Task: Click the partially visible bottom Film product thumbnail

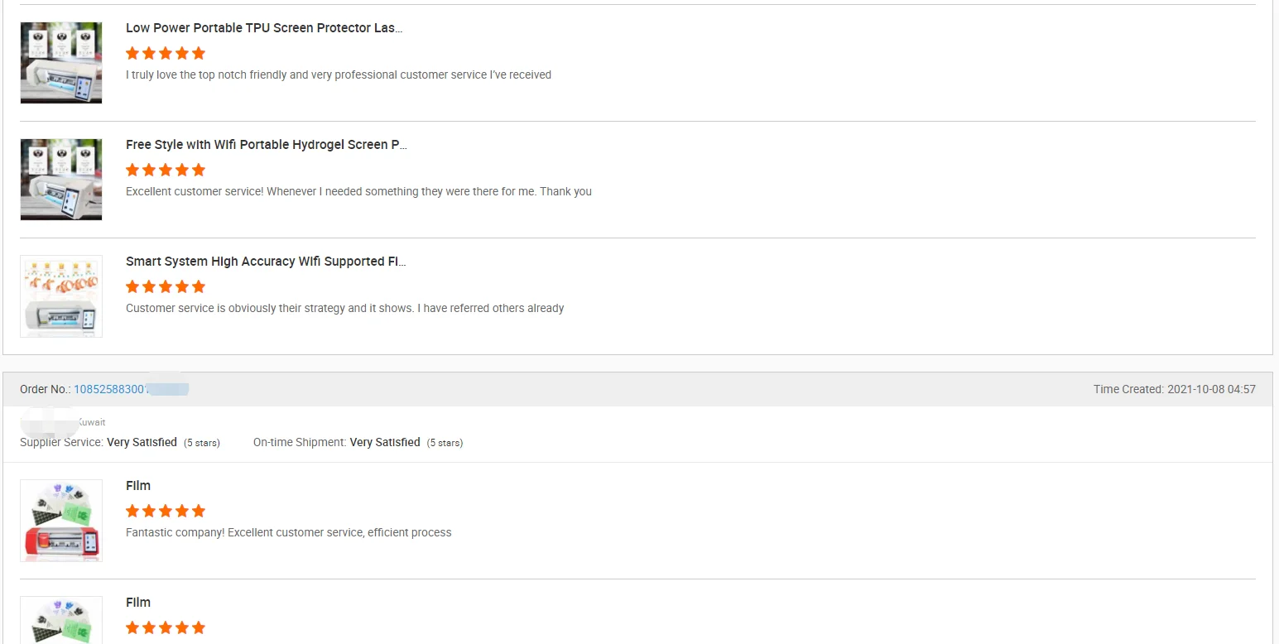Action: [61, 620]
